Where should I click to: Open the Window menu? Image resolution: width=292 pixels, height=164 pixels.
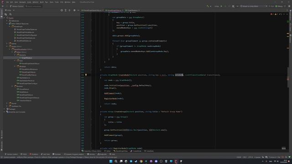[68, 2]
